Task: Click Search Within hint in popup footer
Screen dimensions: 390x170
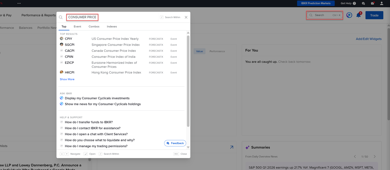Action: (109, 154)
